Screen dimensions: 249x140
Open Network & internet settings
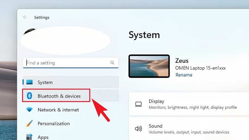(71, 110)
